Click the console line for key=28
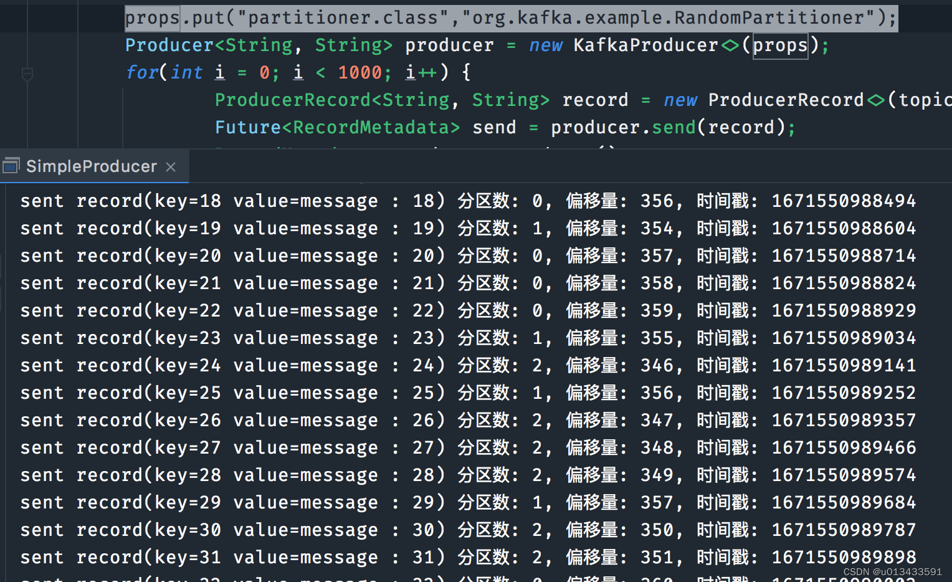Viewport: 952px width, 582px height. [468, 475]
